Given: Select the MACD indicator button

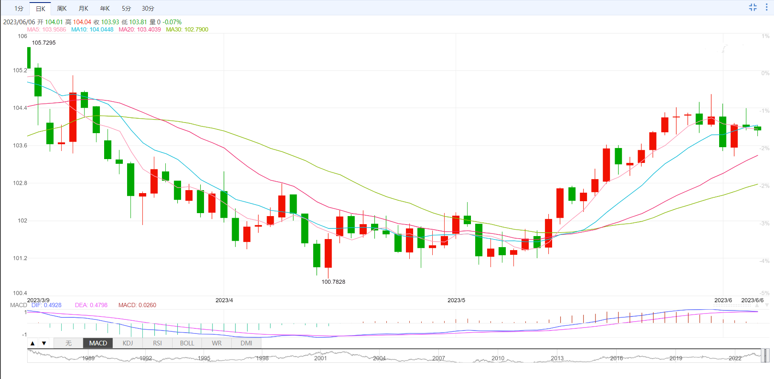Looking at the screenshot, I should point(98,343).
